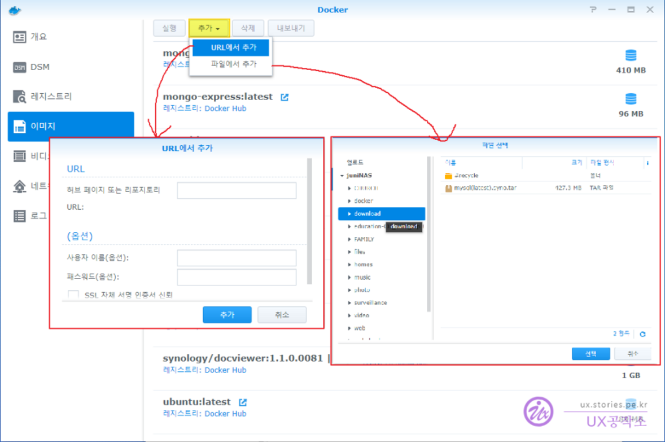Viewport: 665px width, 442px height.
Task: Open the 추가 dropdown button
Action: 209,28
